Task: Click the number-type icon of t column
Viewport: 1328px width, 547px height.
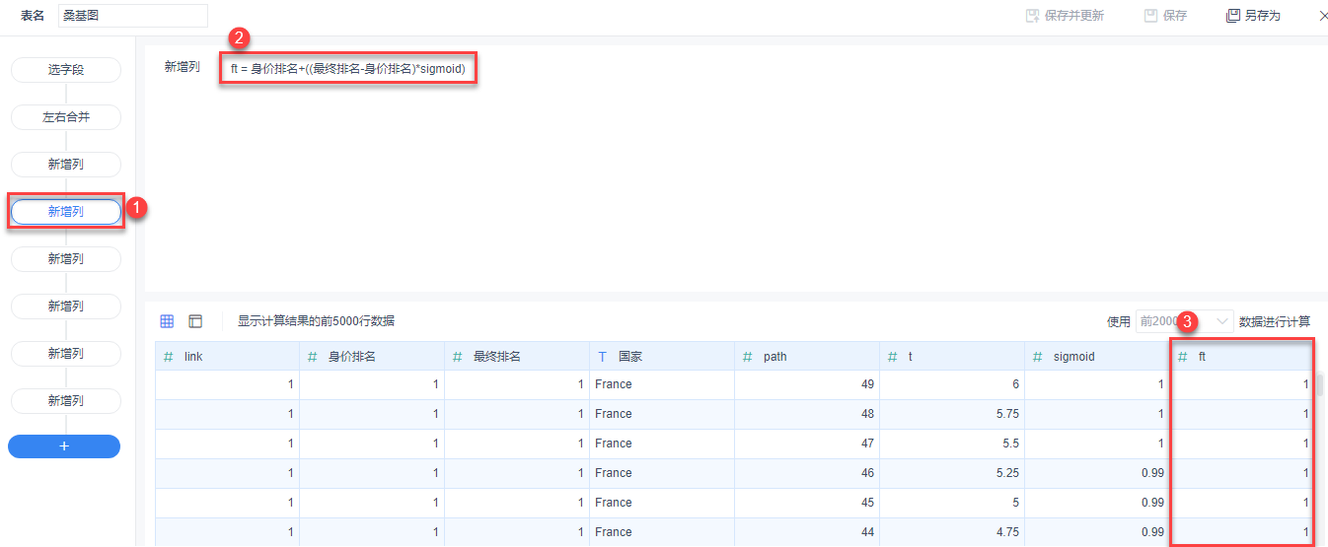Action: 893,357
